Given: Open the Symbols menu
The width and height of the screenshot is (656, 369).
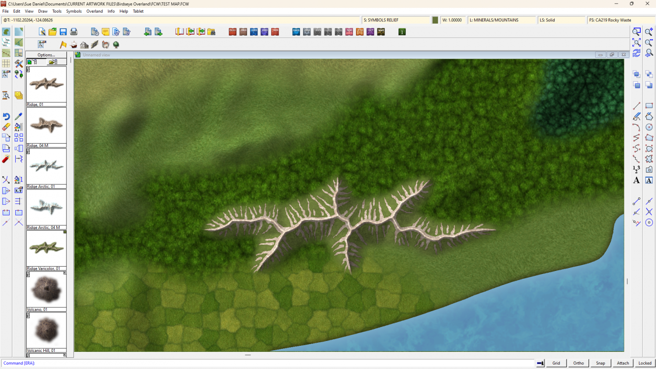Looking at the screenshot, I should point(74,11).
